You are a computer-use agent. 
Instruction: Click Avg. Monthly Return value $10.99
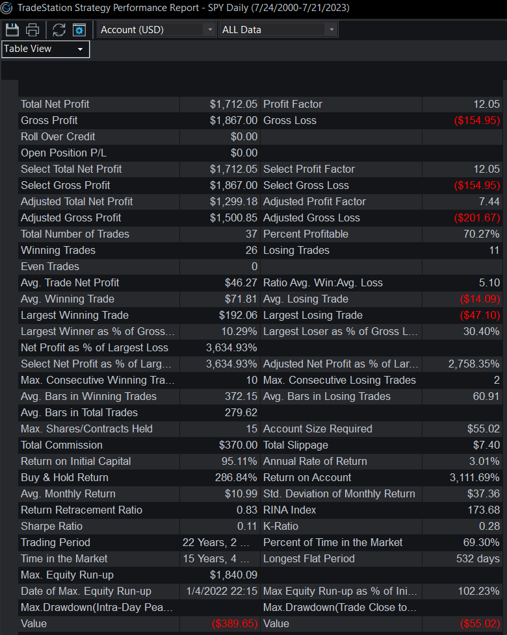[241, 493]
